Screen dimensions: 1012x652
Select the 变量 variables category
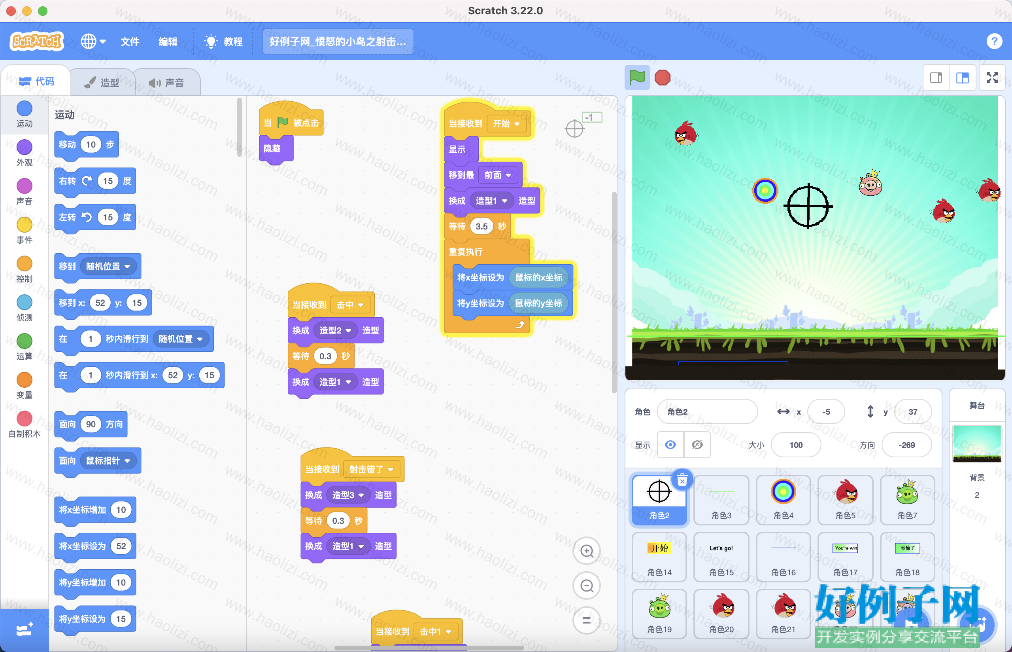click(x=25, y=386)
